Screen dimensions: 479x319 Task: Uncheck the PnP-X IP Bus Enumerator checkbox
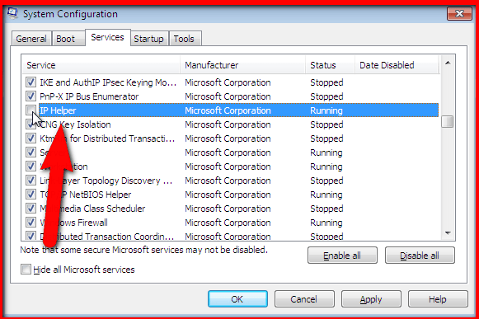31,96
